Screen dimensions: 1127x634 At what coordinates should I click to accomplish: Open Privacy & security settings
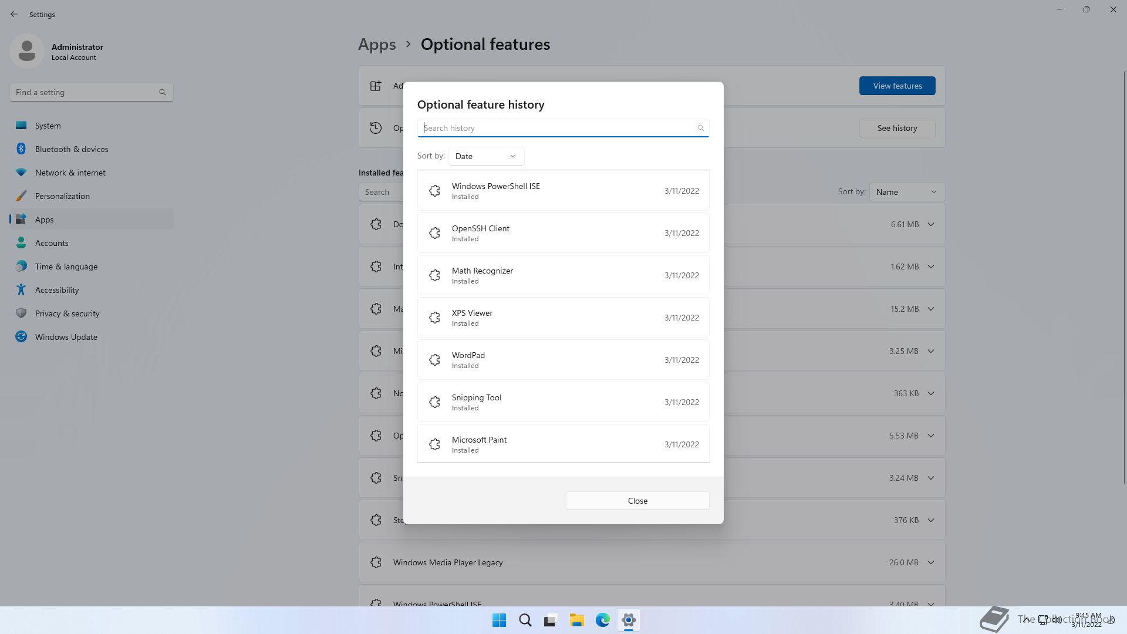(x=92, y=313)
